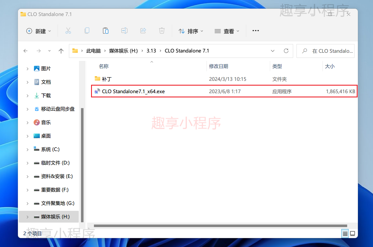Select 桌面 in navigation pane
373x247 pixels.
(46, 136)
